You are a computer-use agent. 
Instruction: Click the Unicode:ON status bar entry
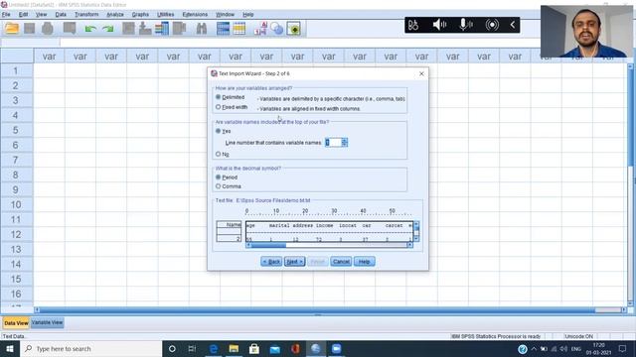click(578, 336)
